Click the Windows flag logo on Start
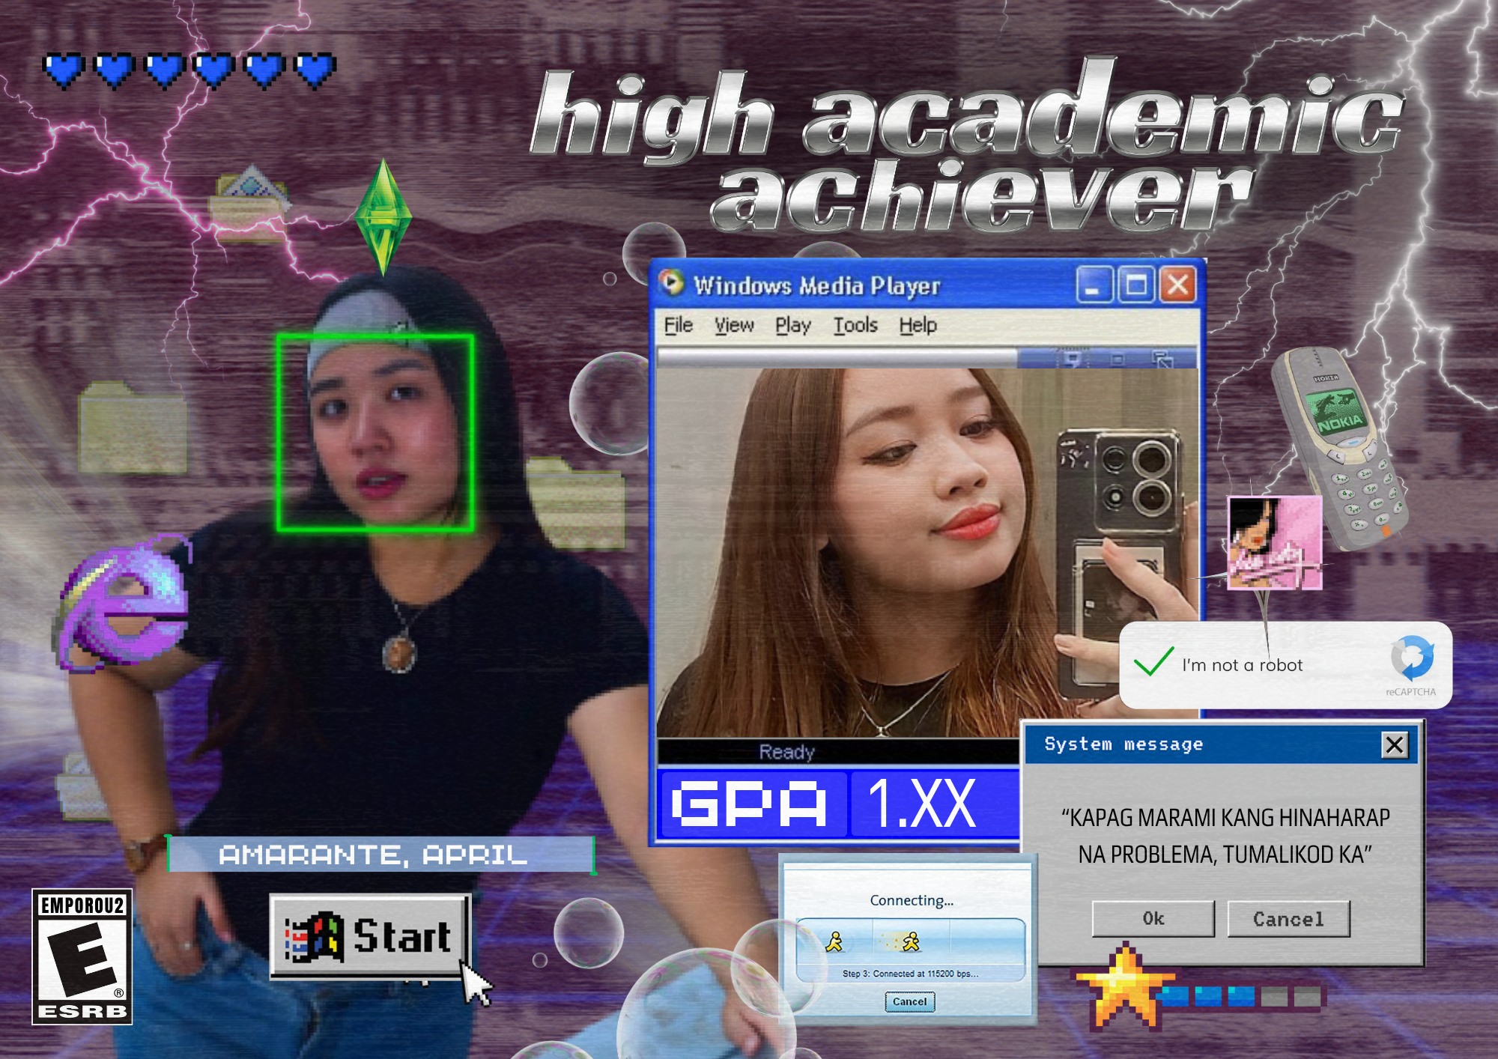Viewport: 1498px width, 1059px height. 315,936
